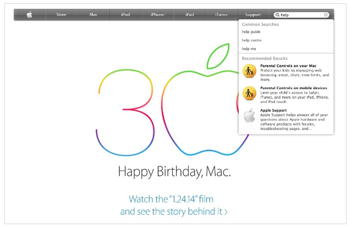This screenshot has height=228, width=352.
Task: Open 'Parental Controls on mobile devices' result
Action: click(x=294, y=88)
